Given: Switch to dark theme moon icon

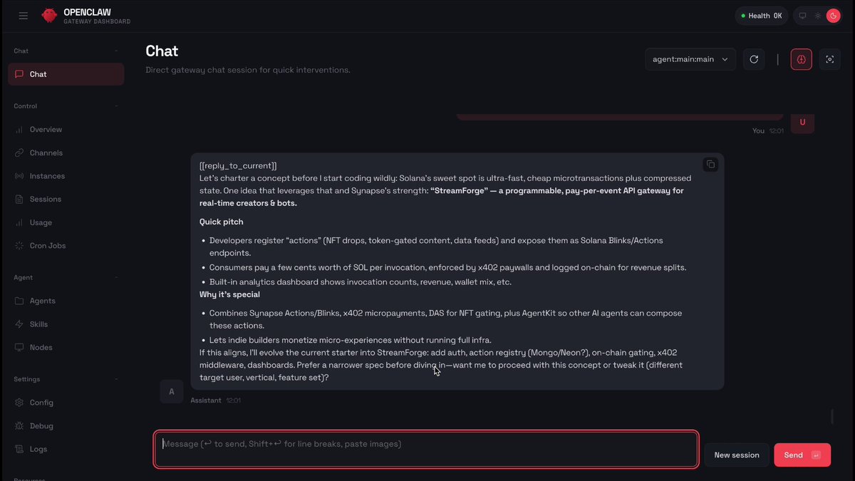Looking at the screenshot, I should [x=833, y=16].
